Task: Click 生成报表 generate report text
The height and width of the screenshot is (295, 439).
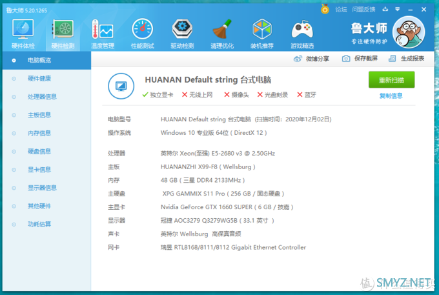Action: (413, 59)
